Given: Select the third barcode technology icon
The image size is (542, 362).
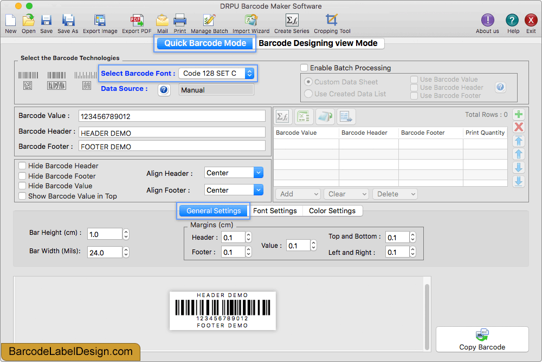Looking at the screenshot, I should click(86, 81).
